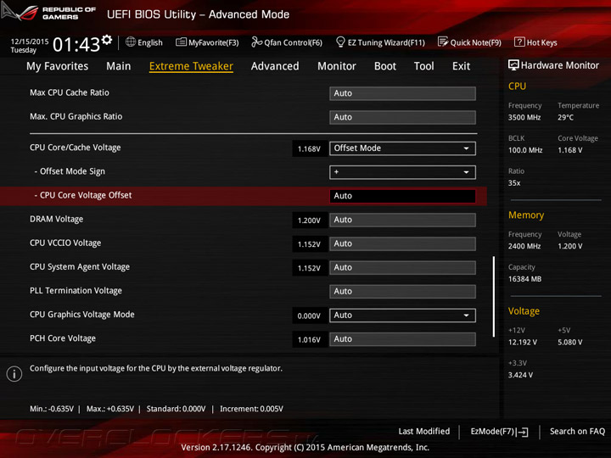This screenshot has width=611, height=458.
Task: Click the CPU System Agent Voltage label
Action: (80, 267)
